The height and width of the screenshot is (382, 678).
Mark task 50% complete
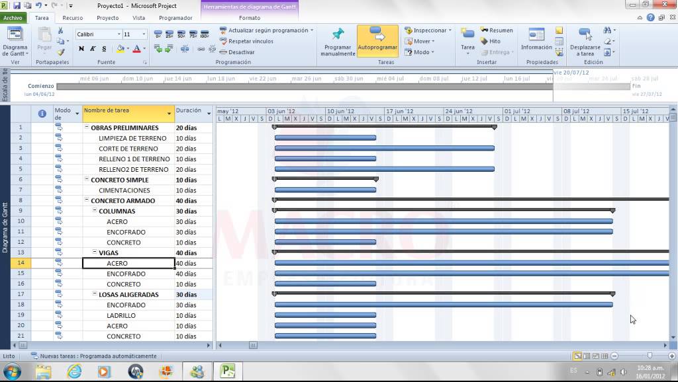[181, 34]
